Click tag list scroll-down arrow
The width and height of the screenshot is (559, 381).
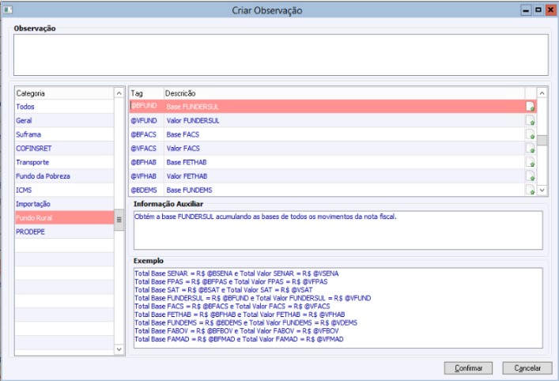542,190
